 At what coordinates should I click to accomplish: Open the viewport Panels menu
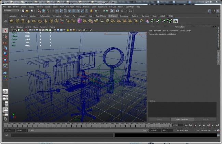[52, 27]
